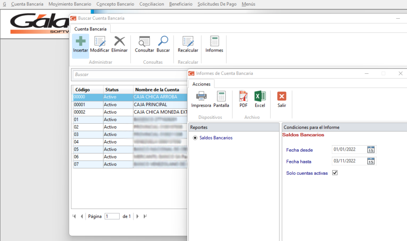Click the Buscar search input field
Screen dimensions: 407x241
point(129,75)
